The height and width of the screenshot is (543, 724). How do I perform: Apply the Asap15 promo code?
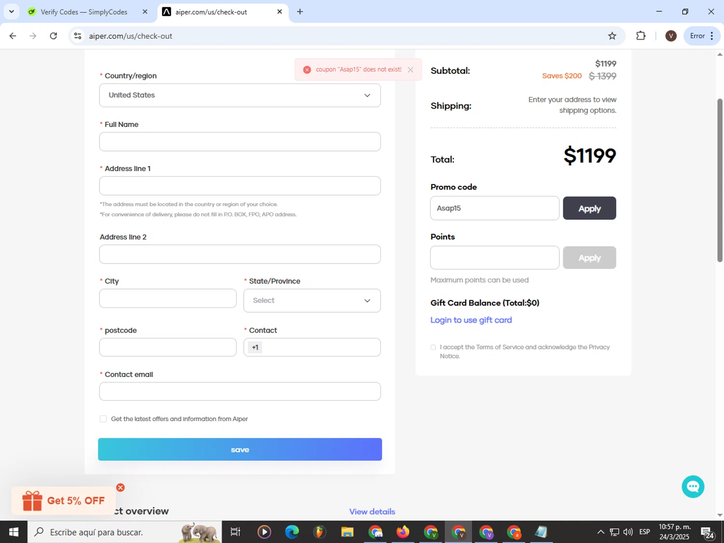coord(589,208)
